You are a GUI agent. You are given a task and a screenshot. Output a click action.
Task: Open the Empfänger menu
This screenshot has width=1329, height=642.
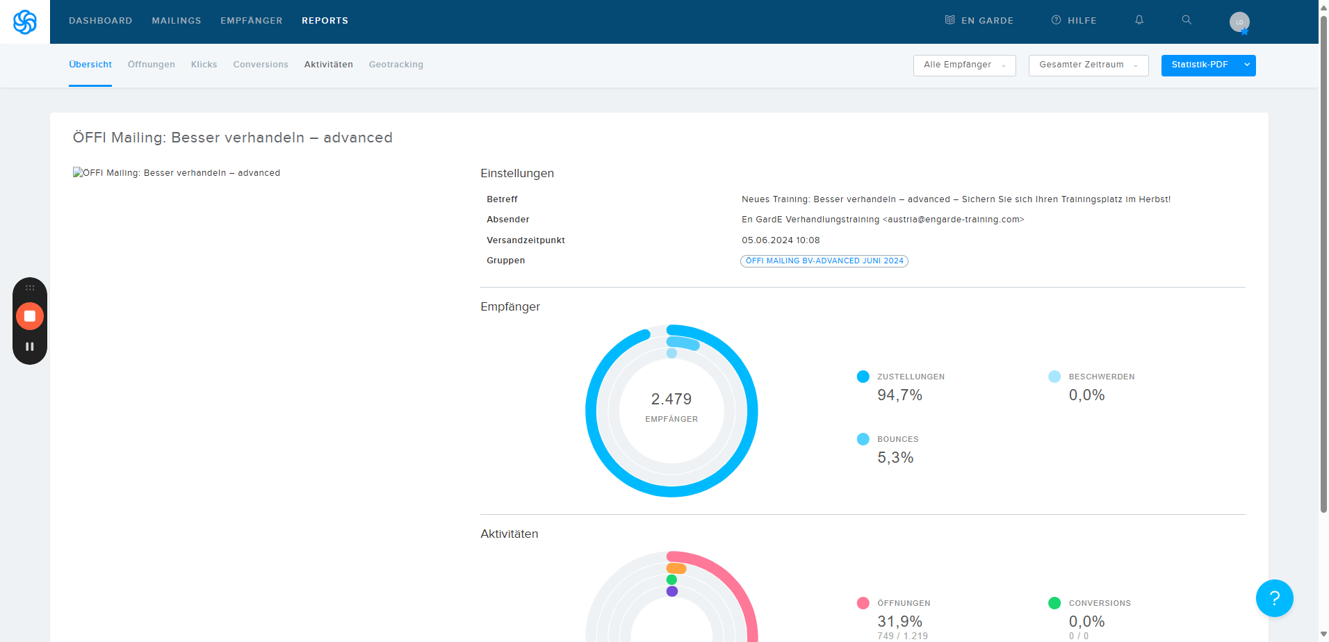pos(252,21)
